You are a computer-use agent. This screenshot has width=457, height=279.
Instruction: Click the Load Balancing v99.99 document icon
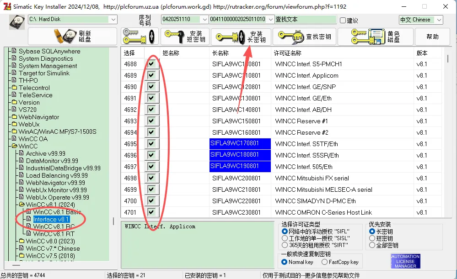point(22,175)
